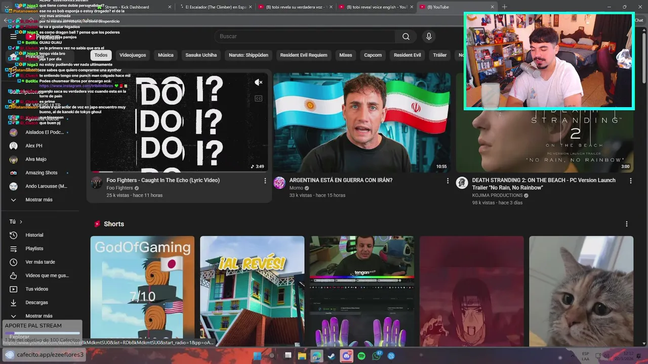Go to KOJIMA PRODUCTIONS channel name
The width and height of the screenshot is (648, 364).
click(x=497, y=195)
